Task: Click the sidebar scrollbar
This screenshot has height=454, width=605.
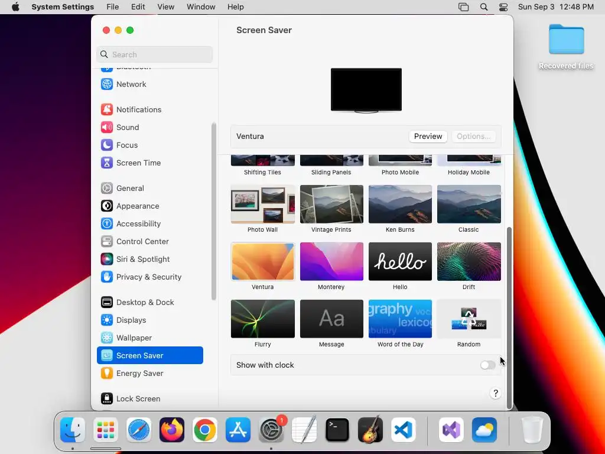Action: point(214,211)
